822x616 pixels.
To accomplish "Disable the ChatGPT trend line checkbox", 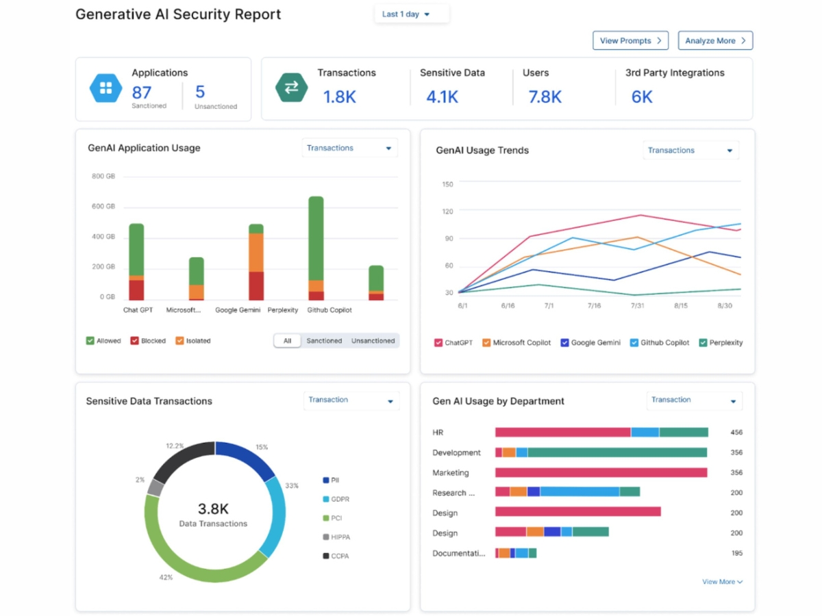I will [x=438, y=343].
